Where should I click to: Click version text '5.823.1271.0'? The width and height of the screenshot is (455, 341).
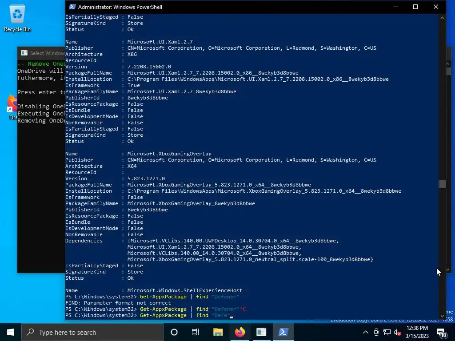tap(146, 178)
